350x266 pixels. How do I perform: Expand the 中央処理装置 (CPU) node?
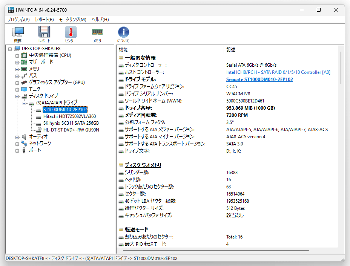[x=17, y=55]
